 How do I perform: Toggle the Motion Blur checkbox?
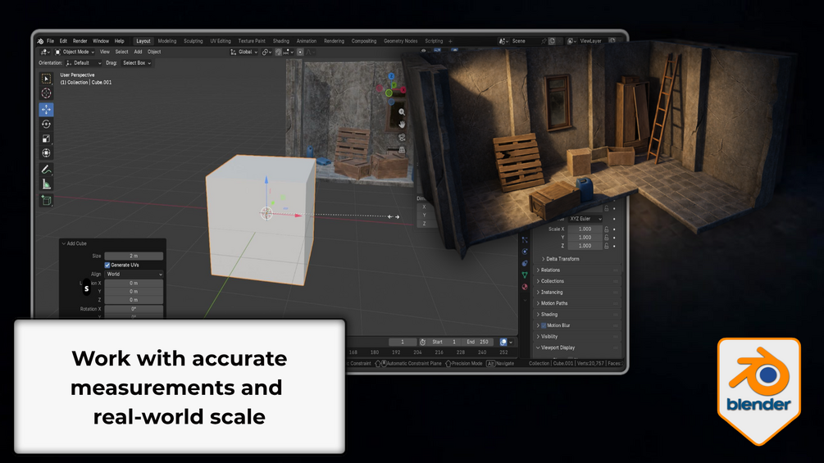coord(544,325)
